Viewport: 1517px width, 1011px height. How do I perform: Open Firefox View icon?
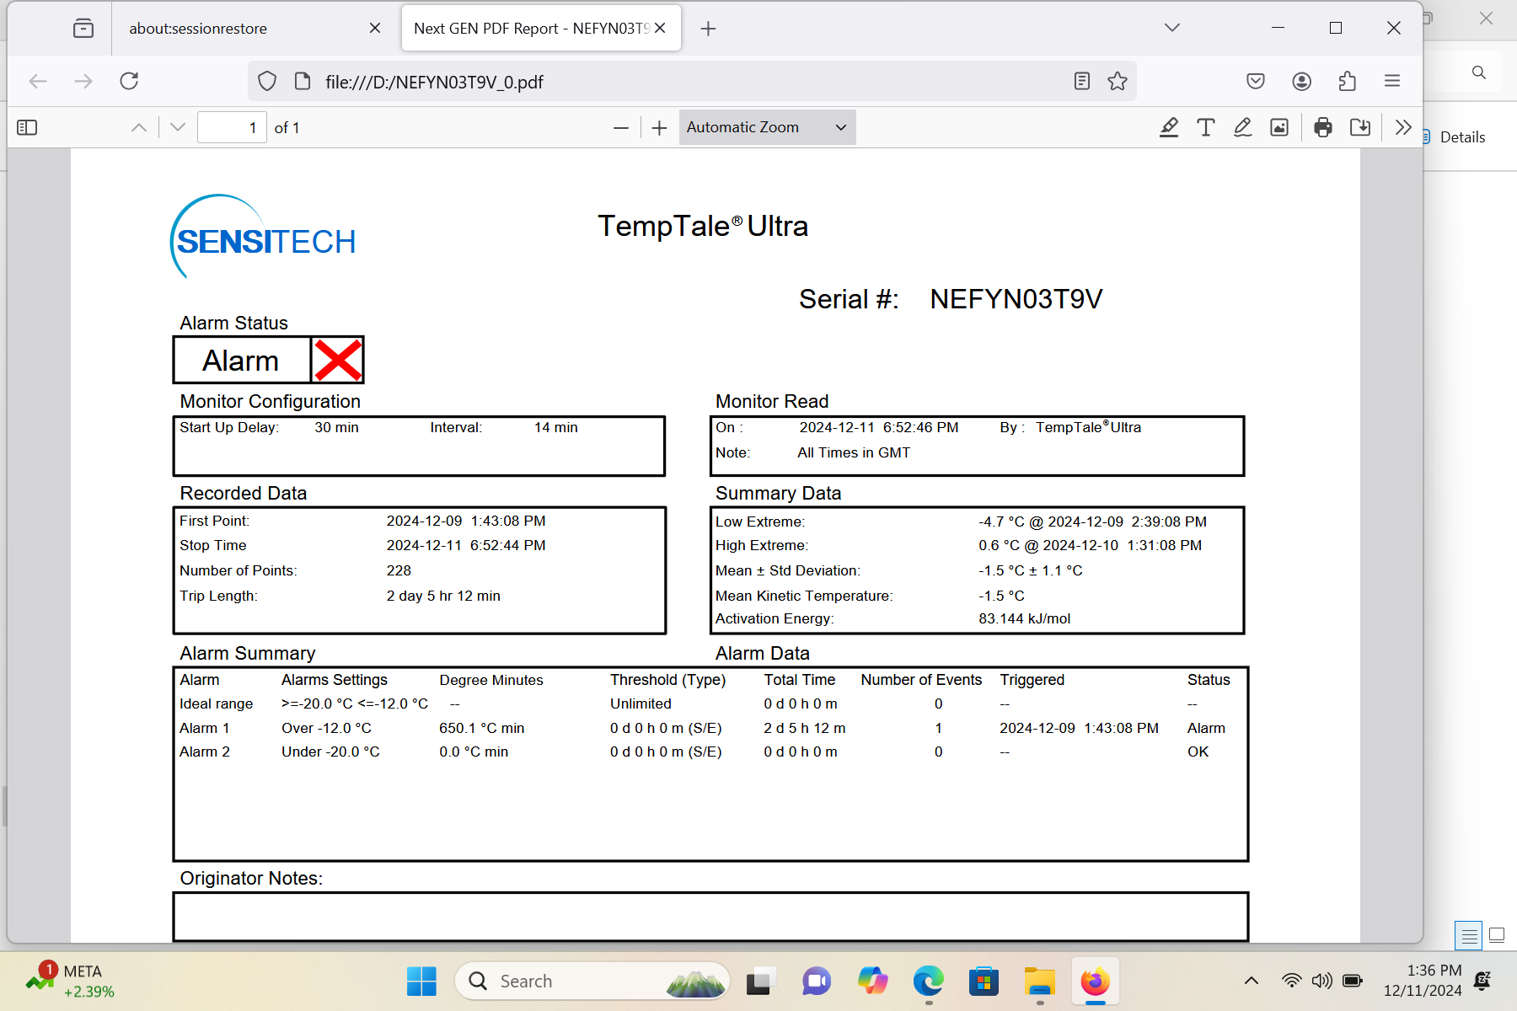pyautogui.click(x=83, y=29)
